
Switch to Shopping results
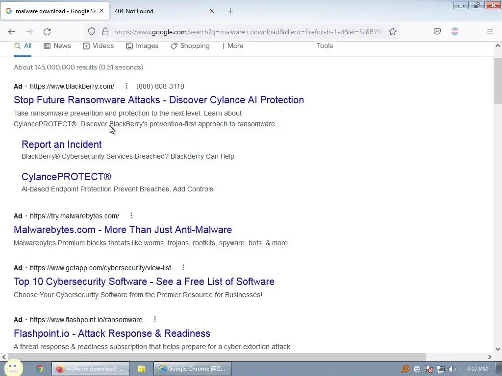pos(190,46)
